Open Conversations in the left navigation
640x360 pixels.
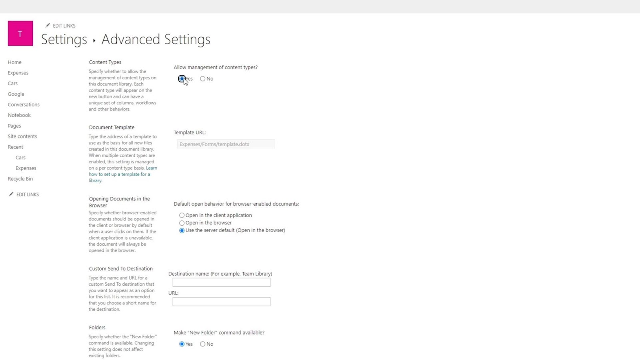24,105
